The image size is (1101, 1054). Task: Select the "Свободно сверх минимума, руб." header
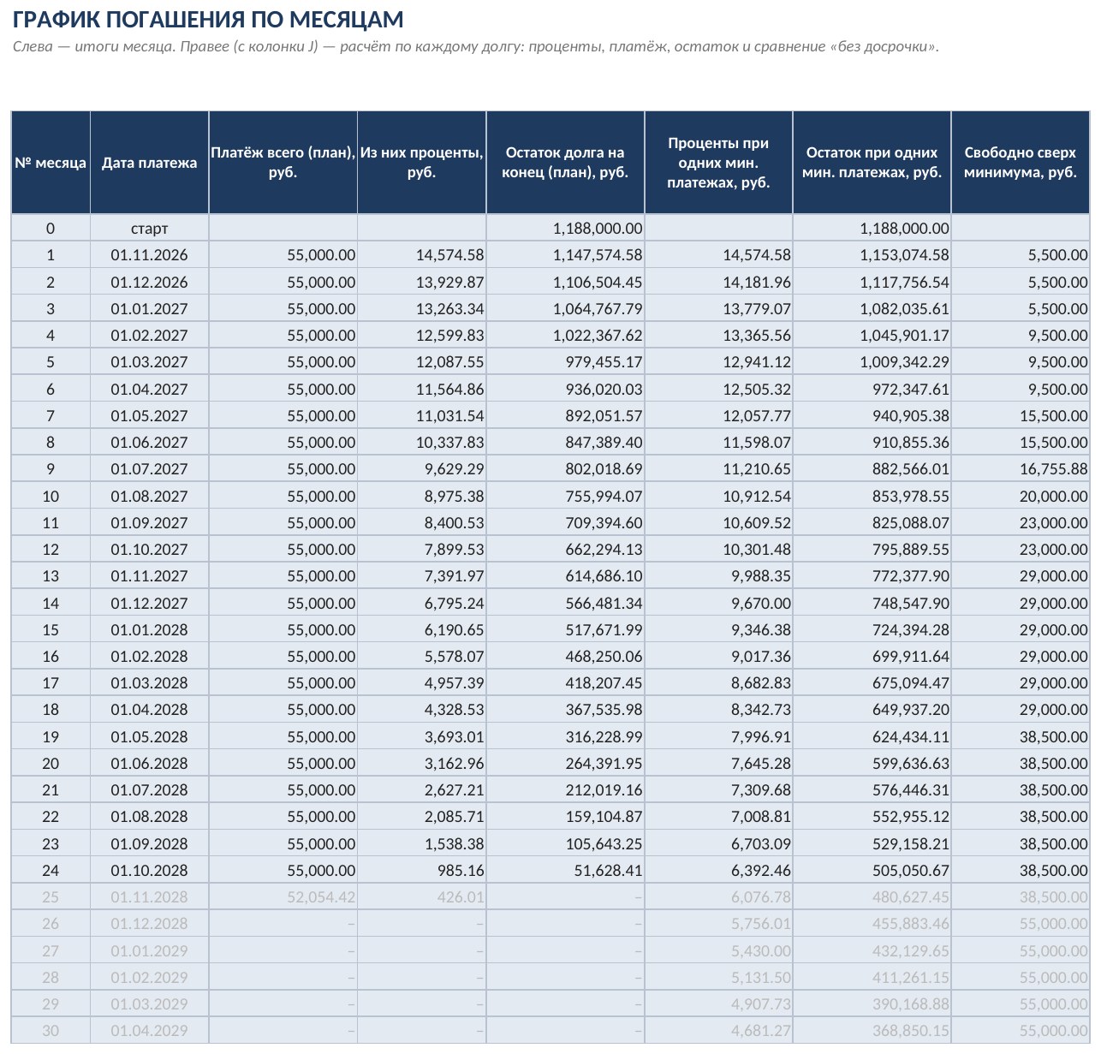tap(1021, 163)
